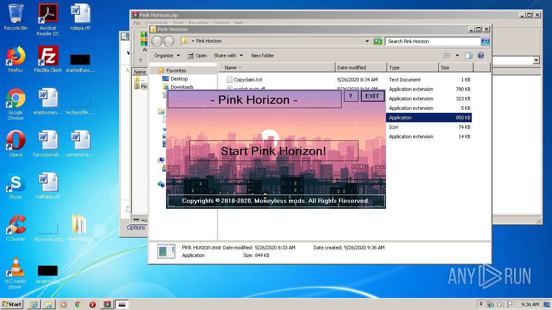552x310 pixels.
Task: Open the view options dropdown arrow
Action: point(457,56)
